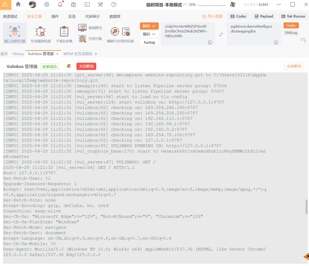Click the notification bell icon
This screenshot has width=309, height=266.
(60, 5)
